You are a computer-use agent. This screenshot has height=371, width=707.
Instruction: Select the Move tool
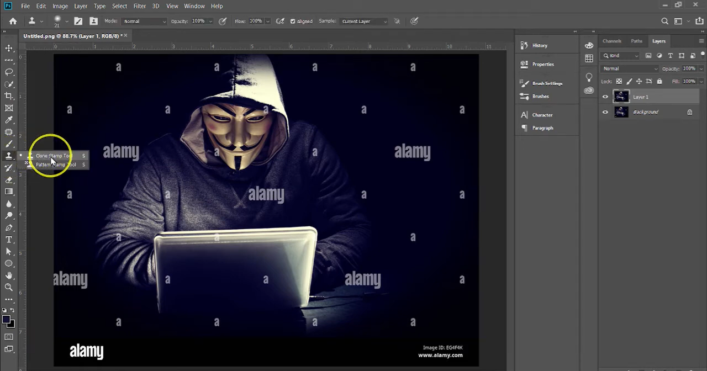9,48
